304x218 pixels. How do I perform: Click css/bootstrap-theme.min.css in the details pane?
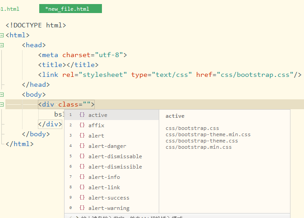pyautogui.click(x=208, y=134)
